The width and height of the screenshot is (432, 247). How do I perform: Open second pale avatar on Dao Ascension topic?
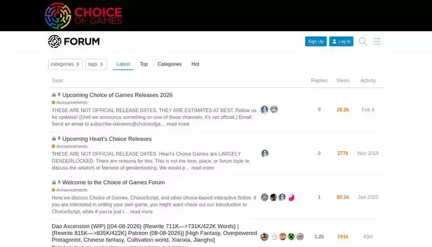click(274, 236)
